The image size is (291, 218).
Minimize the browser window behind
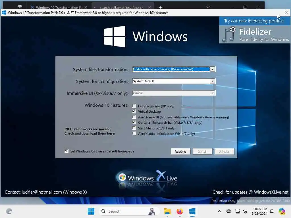coord(232,7)
